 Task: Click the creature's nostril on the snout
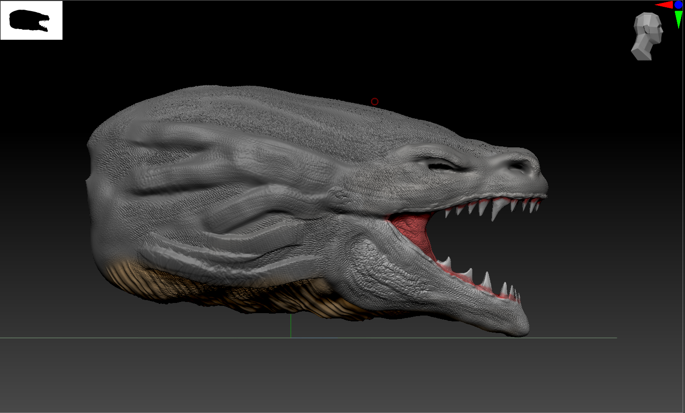tap(519, 166)
